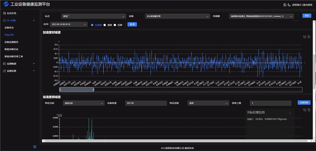The image size is (316, 151).
Task: Open the 传感器 dropdown
Action: 261,16
